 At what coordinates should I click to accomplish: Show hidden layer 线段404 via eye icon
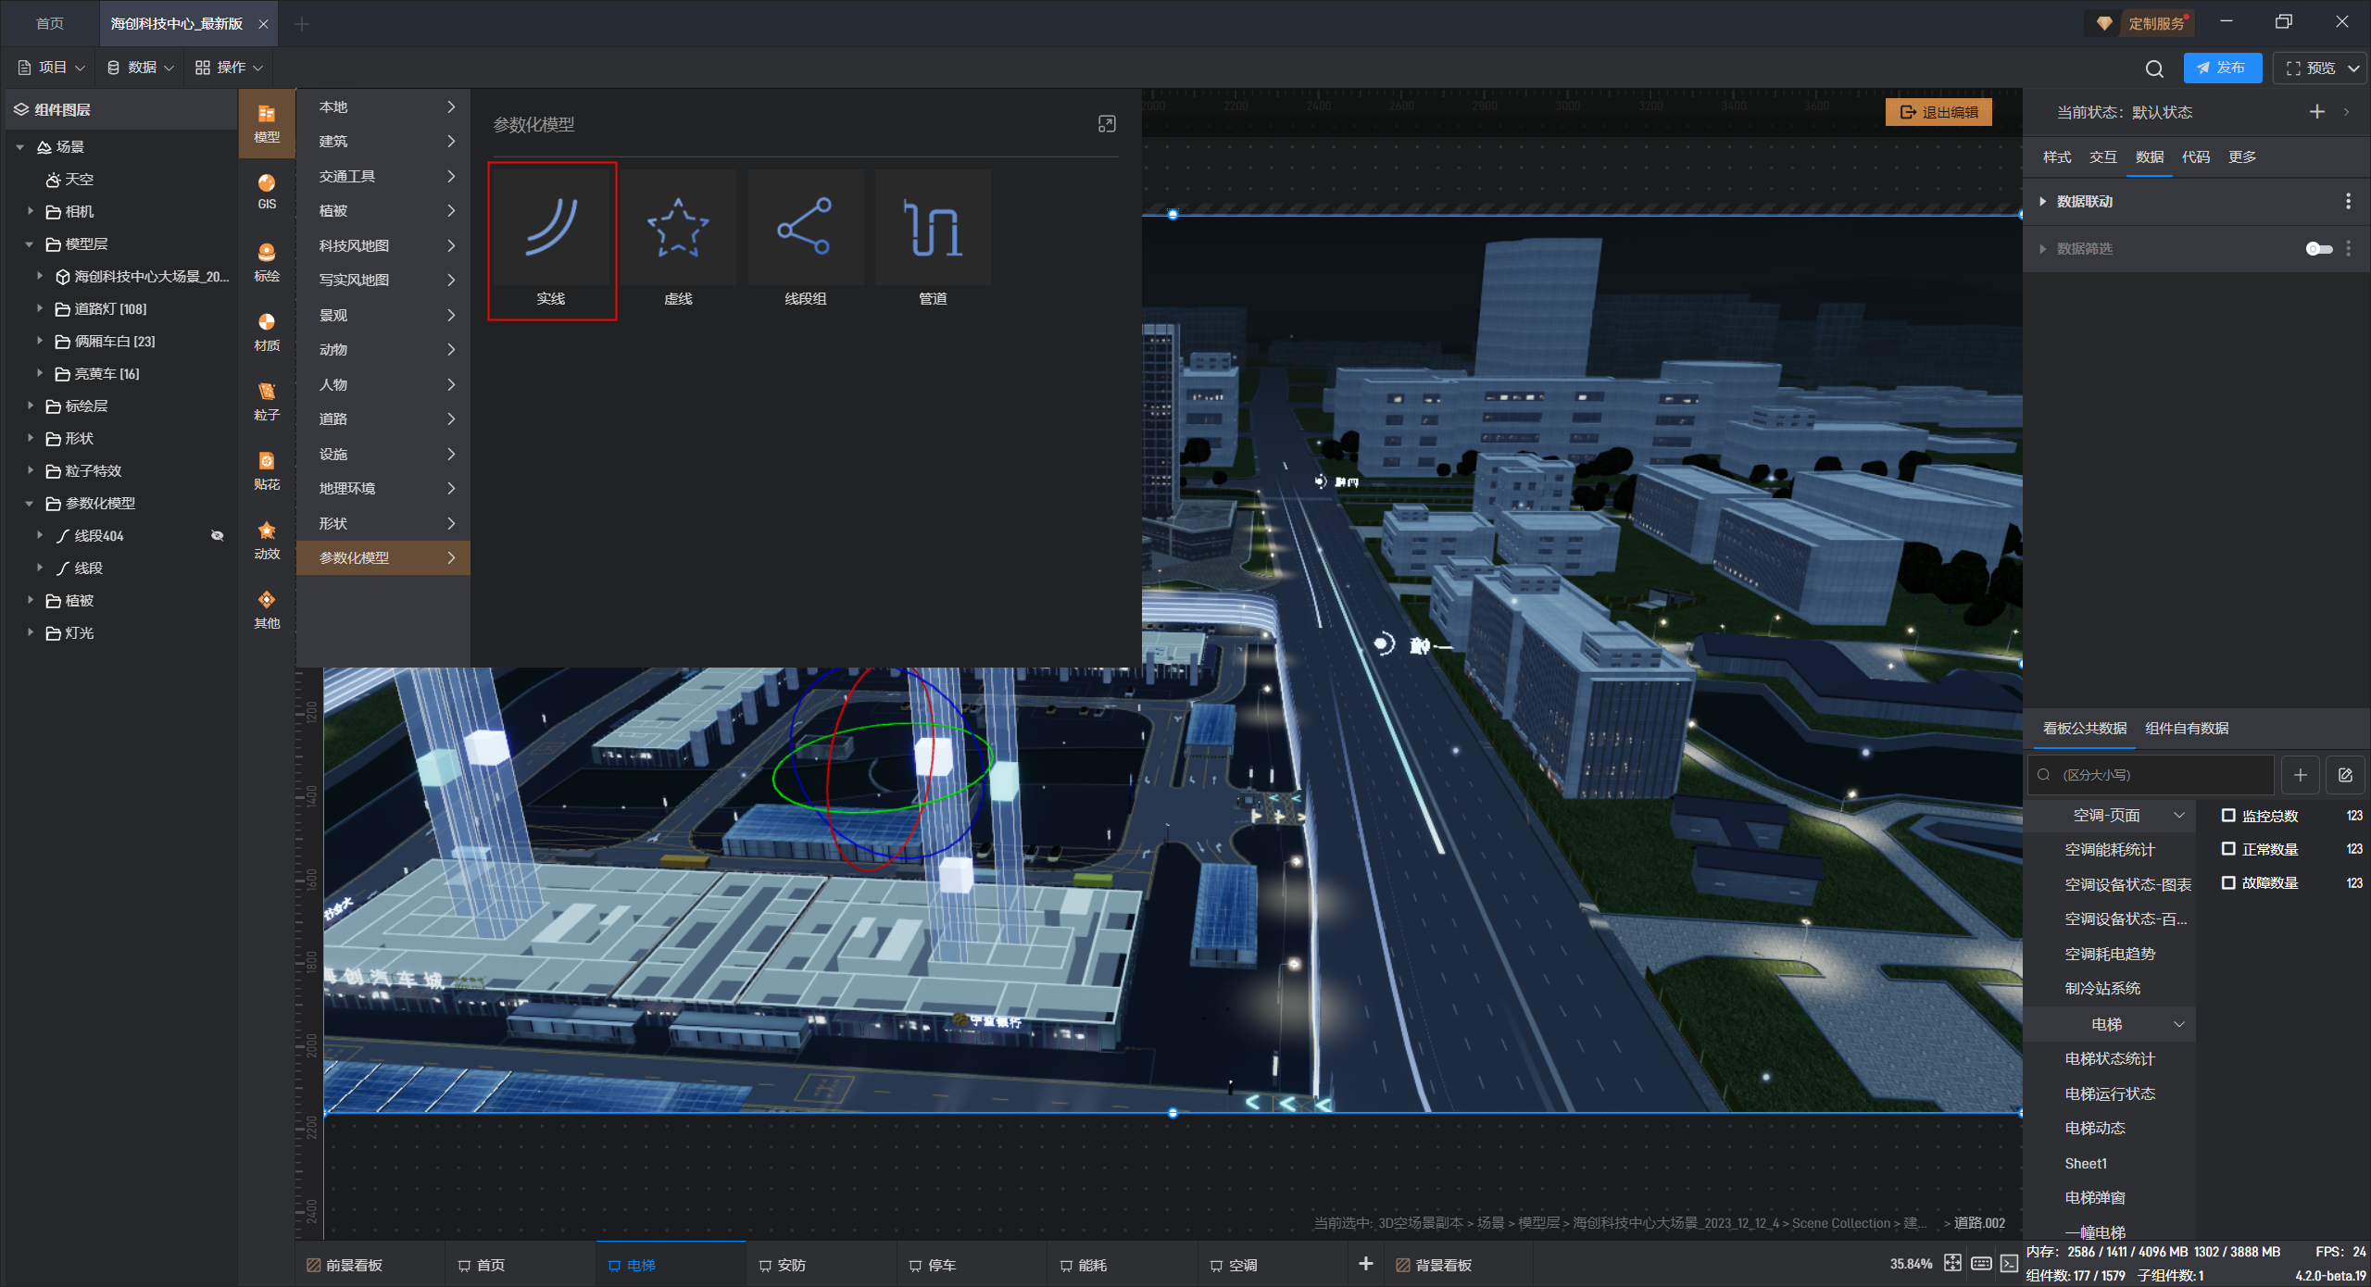[217, 535]
